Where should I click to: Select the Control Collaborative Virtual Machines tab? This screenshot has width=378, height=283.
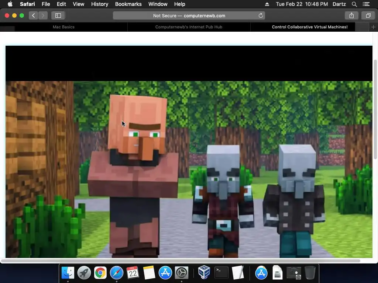[x=310, y=27]
